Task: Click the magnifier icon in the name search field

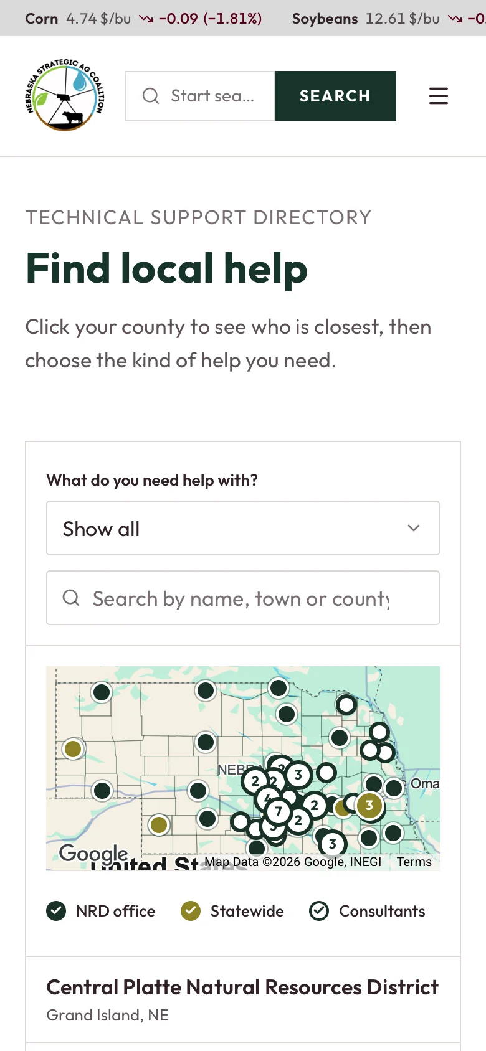Action: click(72, 598)
